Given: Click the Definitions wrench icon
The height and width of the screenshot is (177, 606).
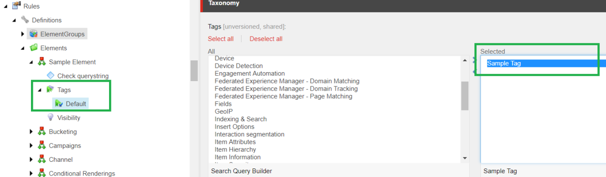Looking at the screenshot, I should point(25,20).
